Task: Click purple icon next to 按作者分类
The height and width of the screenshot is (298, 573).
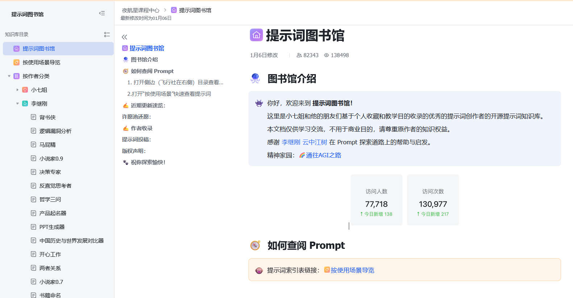Action: pyautogui.click(x=16, y=76)
